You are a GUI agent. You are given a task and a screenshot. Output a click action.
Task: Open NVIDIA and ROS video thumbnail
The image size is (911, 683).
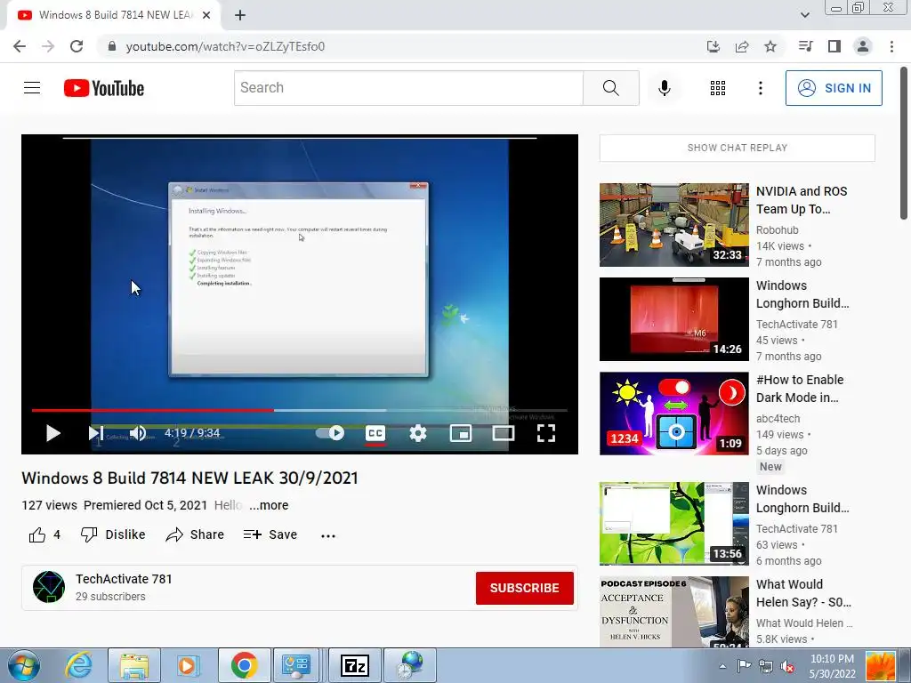point(674,225)
